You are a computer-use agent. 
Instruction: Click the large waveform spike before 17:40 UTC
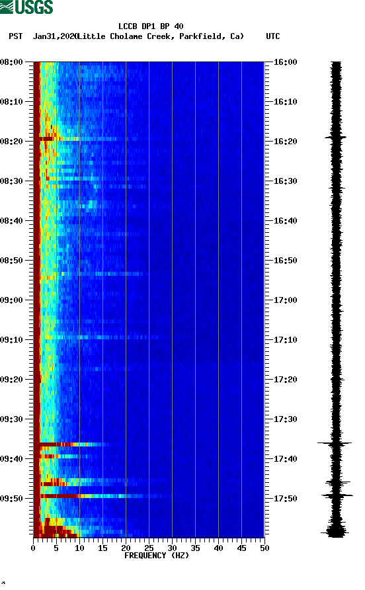[335, 443]
